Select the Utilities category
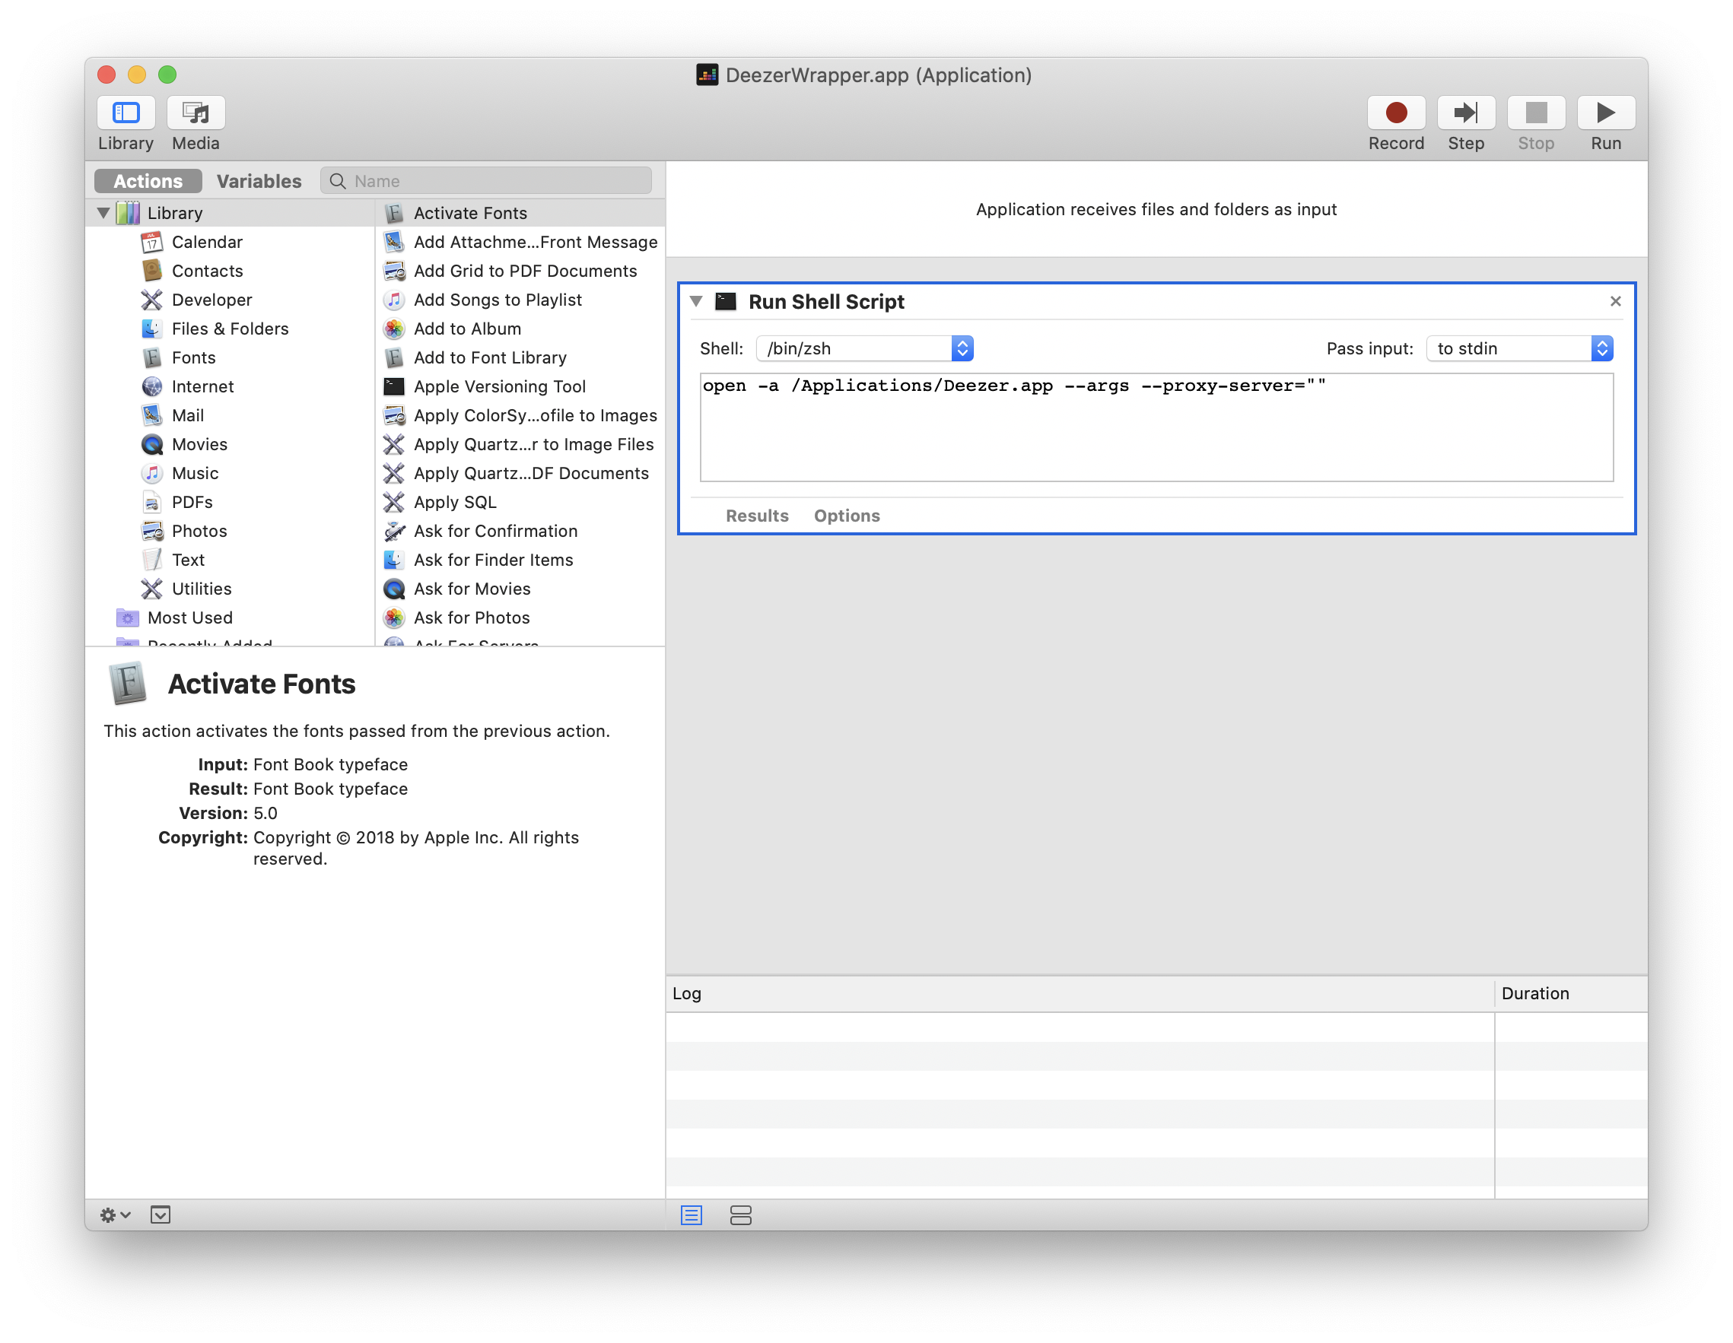Screen dimensions: 1733x1343 (202, 589)
